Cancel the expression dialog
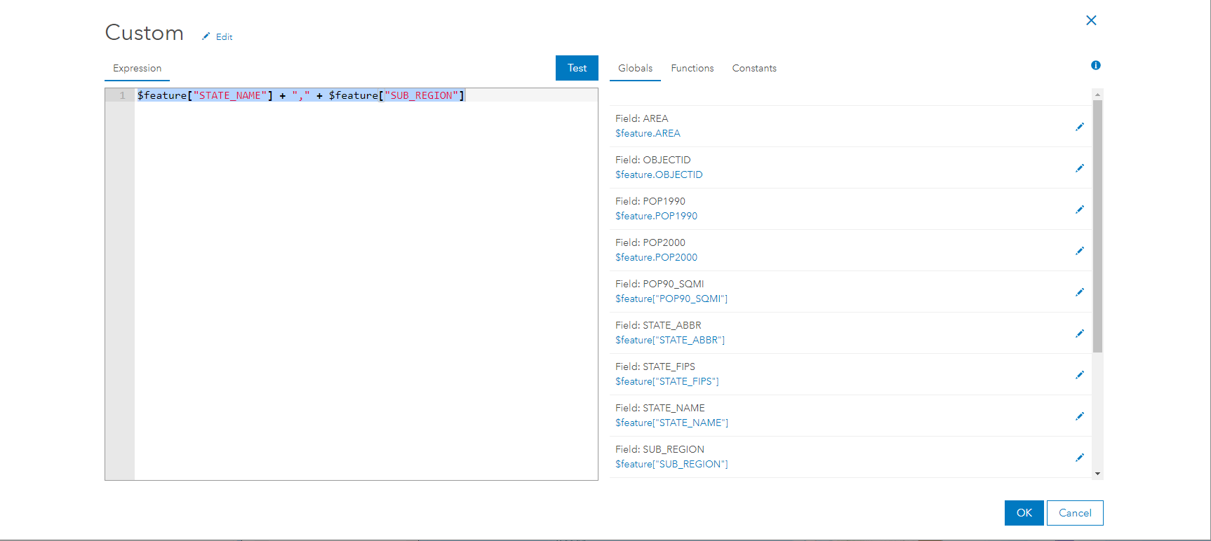Image resolution: width=1211 pixels, height=541 pixels. (x=1075, y=513)
